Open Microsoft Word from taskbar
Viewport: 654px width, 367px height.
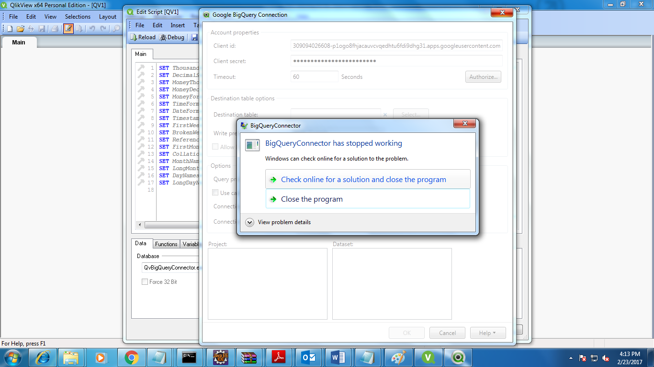point(338,357)
